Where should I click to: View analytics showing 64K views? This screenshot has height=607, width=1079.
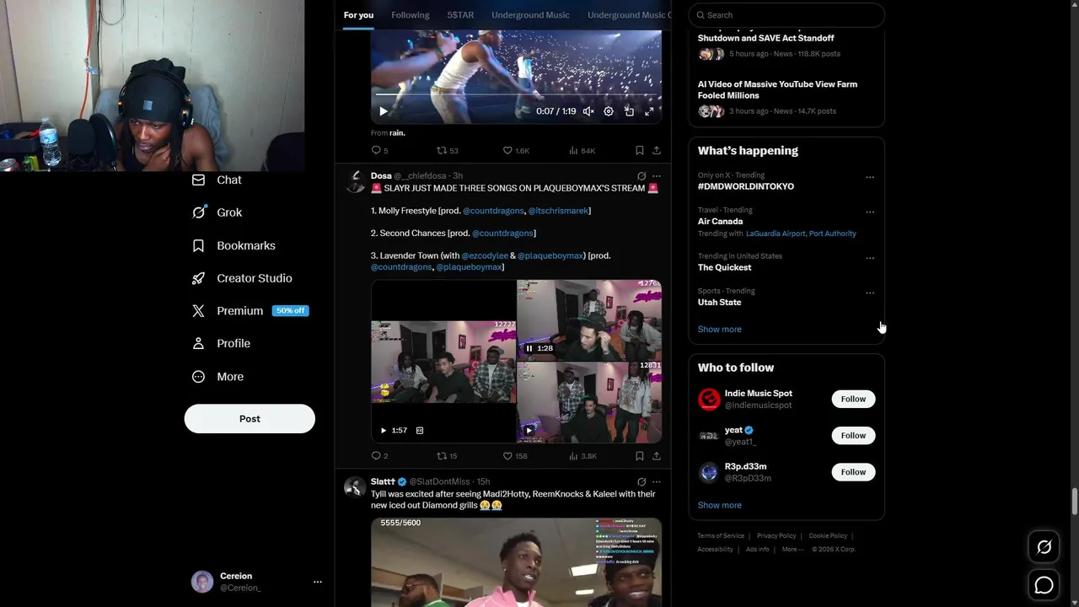(582, 150)
